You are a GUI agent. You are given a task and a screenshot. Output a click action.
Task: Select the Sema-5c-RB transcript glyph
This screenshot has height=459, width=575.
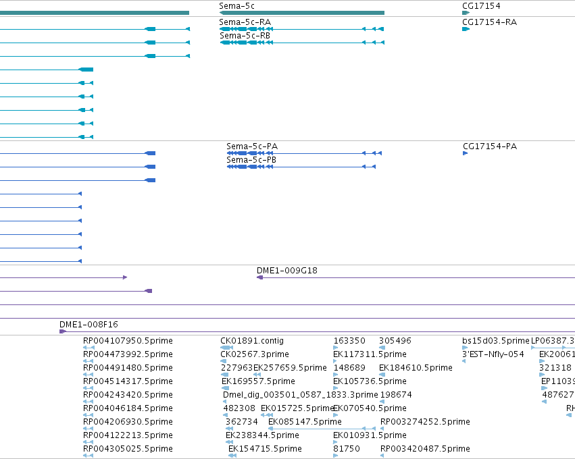[302, 43]
